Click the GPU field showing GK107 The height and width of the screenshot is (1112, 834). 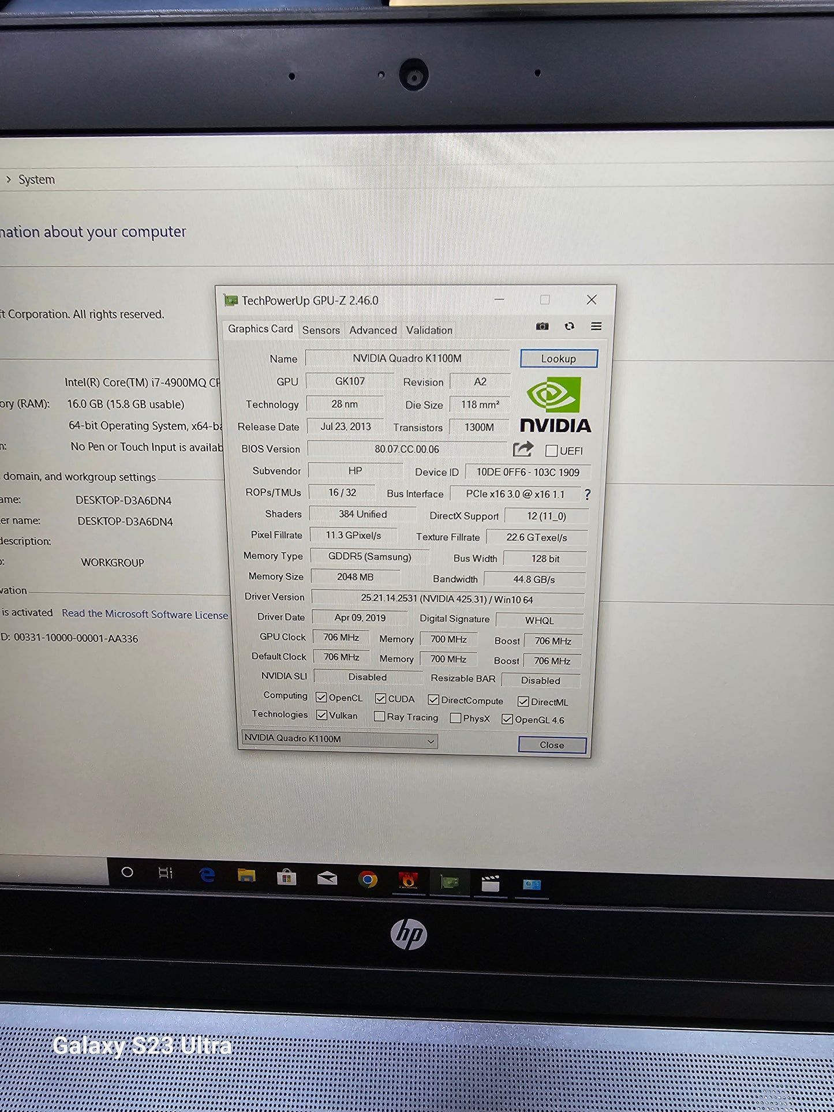[x=350, y=381]
